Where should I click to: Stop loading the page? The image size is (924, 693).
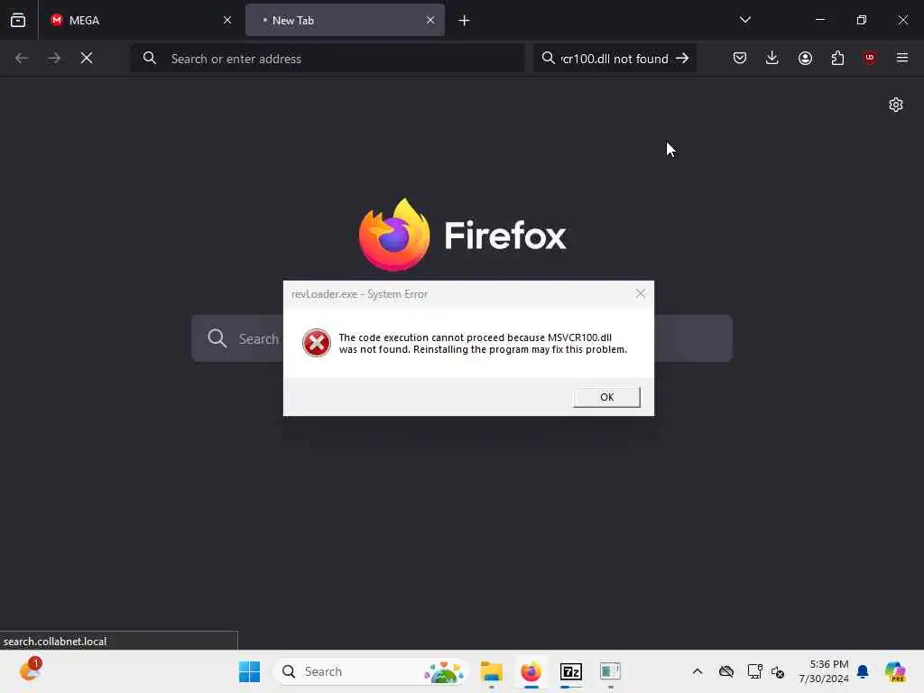[87, 58]
